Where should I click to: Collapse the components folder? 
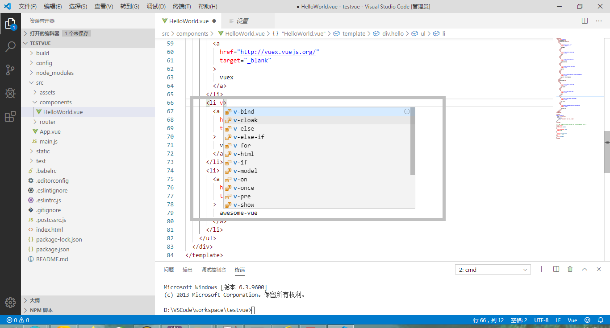click(88, 102)
